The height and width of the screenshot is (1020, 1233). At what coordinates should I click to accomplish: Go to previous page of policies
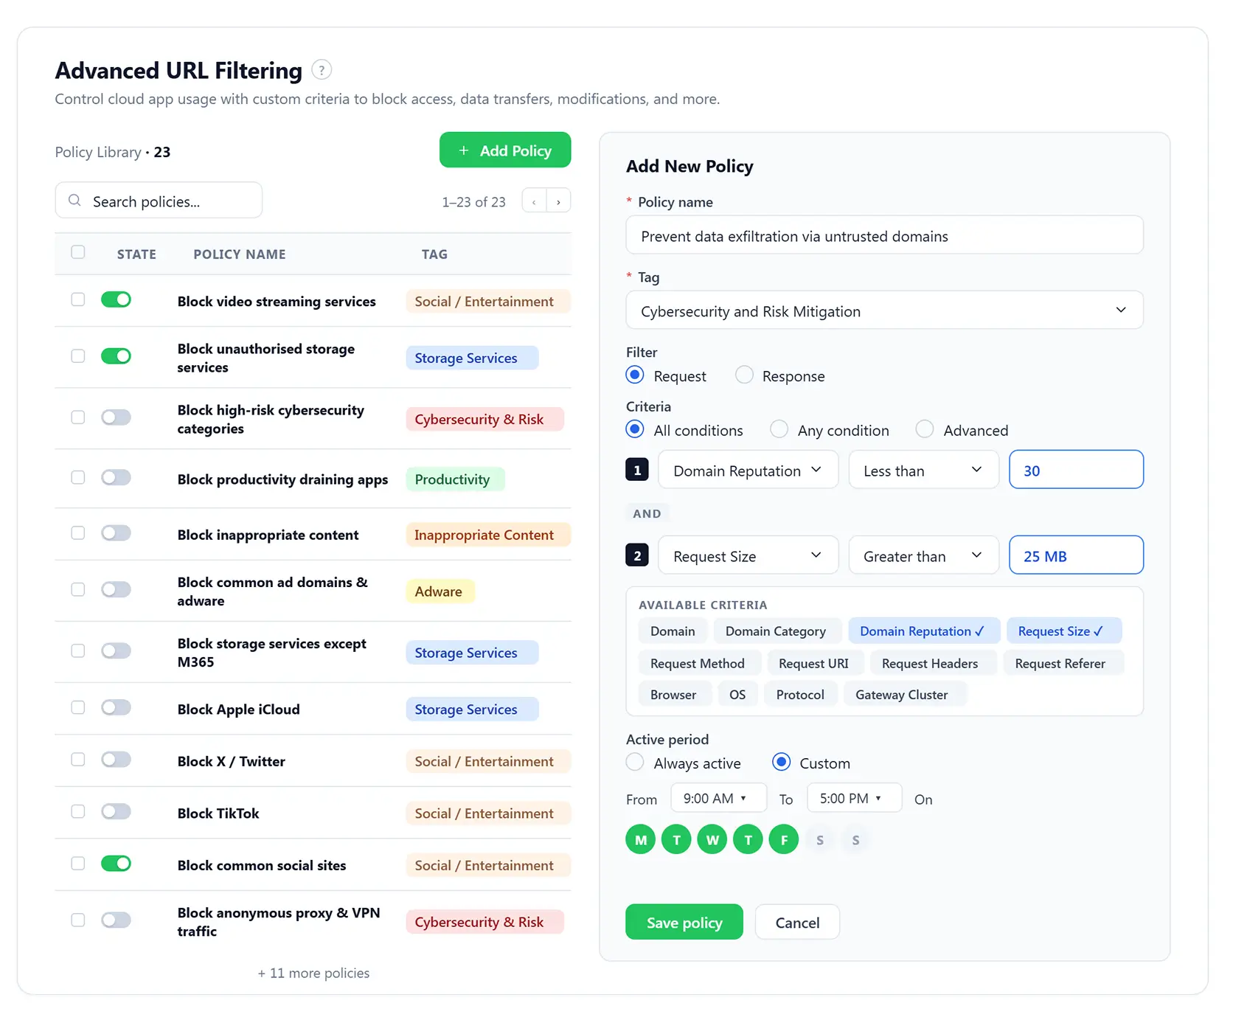tap(534, 201)
